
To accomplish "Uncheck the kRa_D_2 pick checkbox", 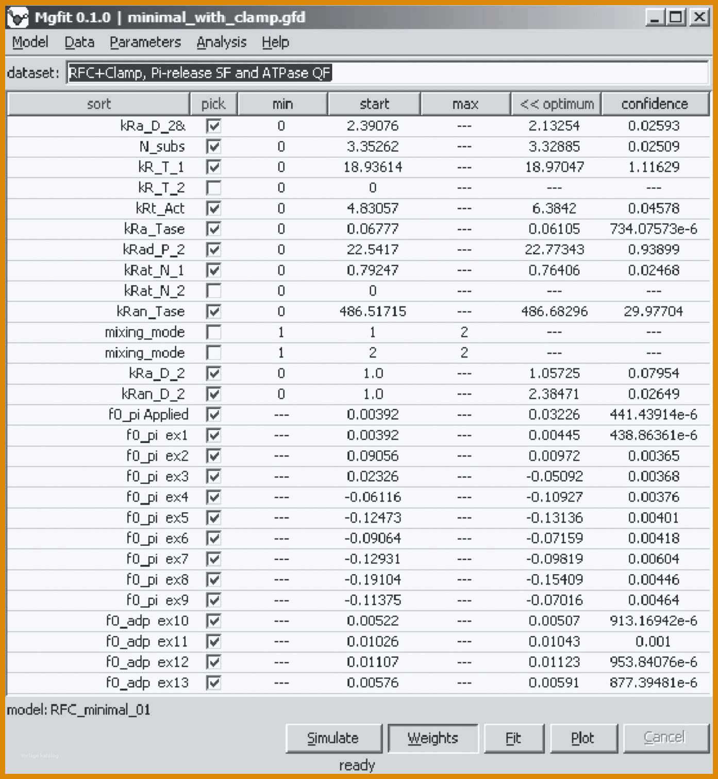I will [213, 374].
